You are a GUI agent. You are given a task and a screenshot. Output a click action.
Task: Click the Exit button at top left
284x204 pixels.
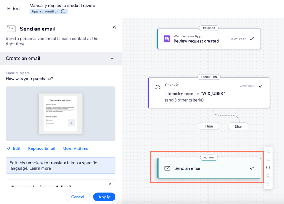(13, 8)
